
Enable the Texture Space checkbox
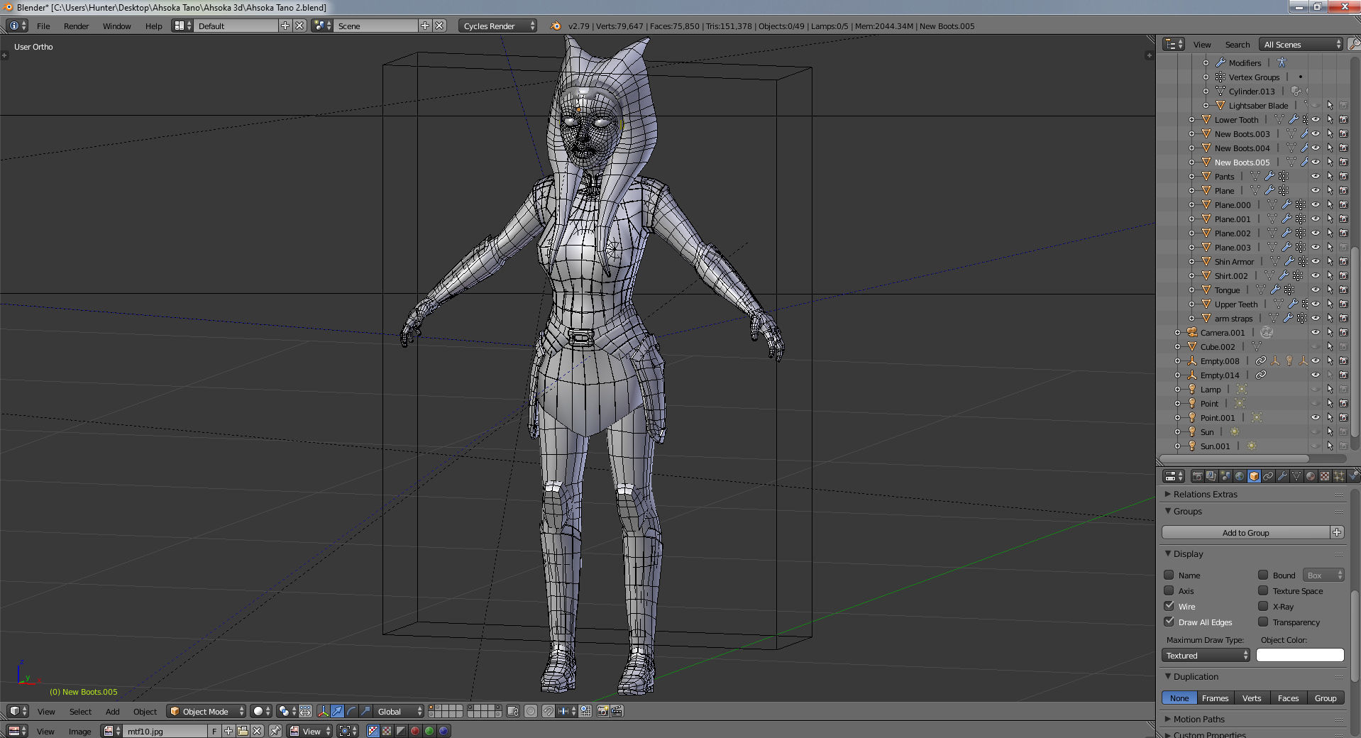[1263, 590]
